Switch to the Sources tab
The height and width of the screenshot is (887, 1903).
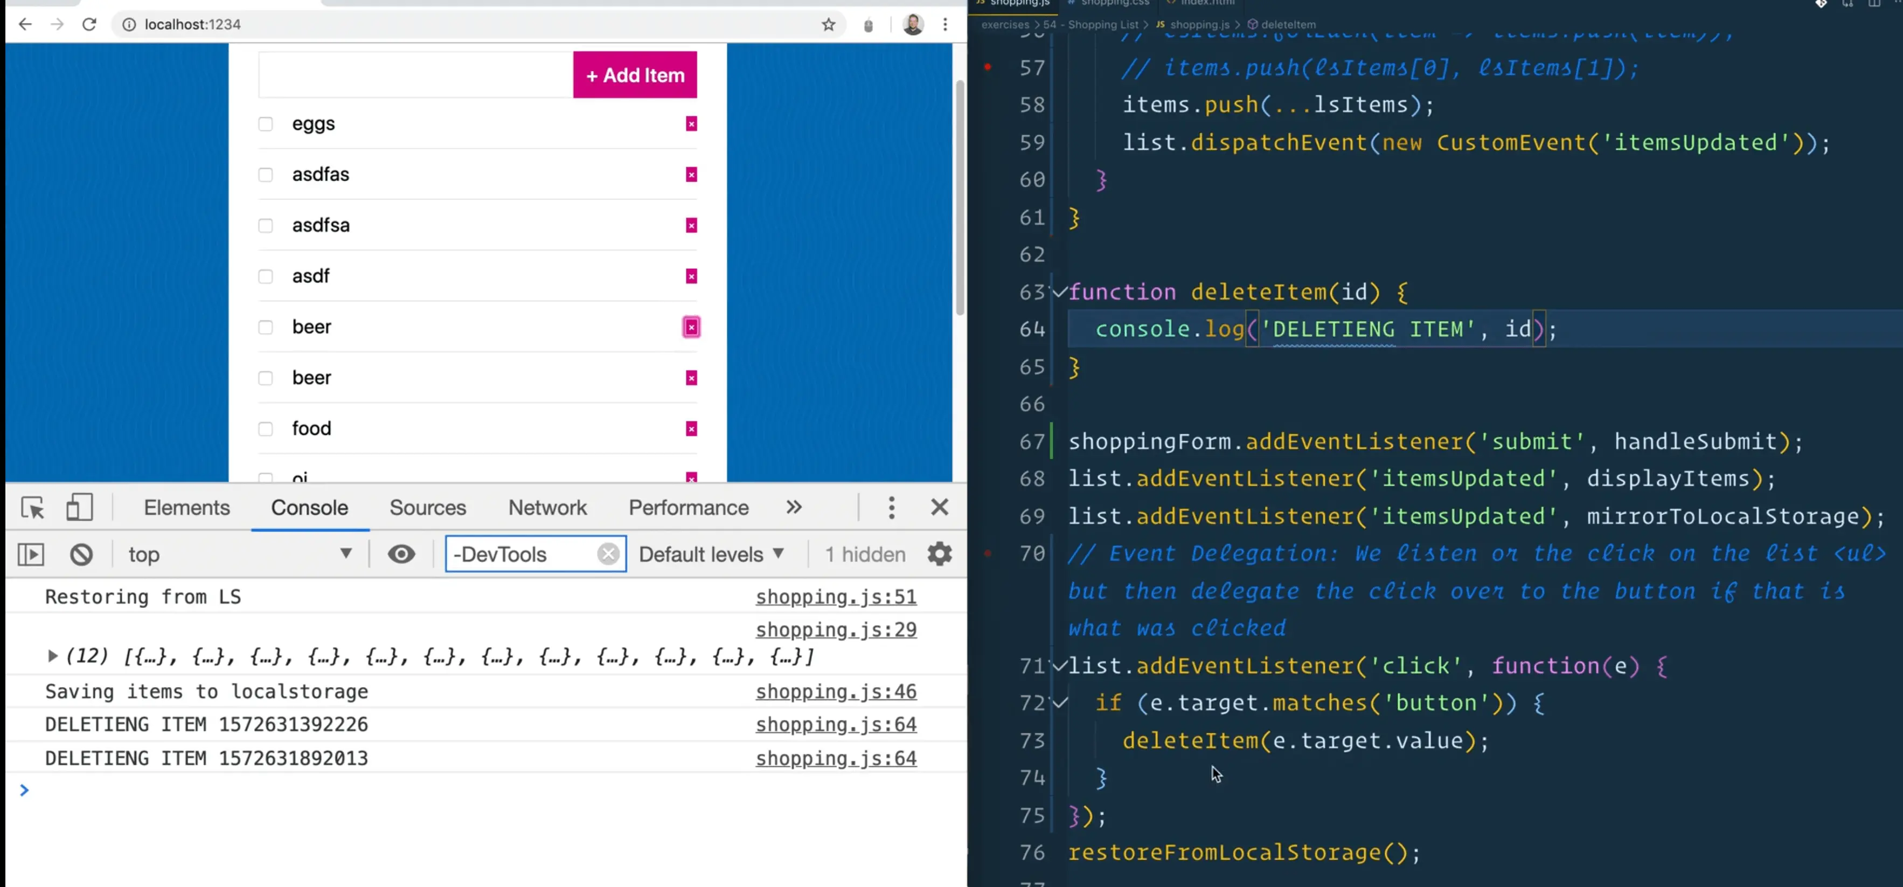(428, 508)
